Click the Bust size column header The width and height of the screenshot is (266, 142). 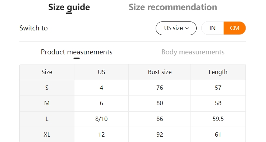[160, 72]
